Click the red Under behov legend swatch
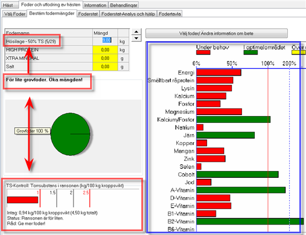This screenshot has height=235, width=306. pyautogui.click(x=203, y=52)
